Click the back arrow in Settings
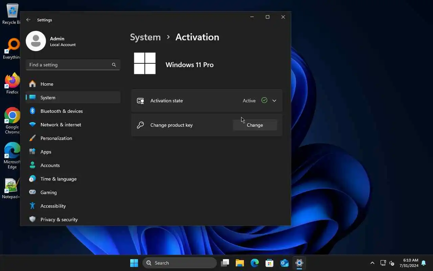 click(28, 20)
